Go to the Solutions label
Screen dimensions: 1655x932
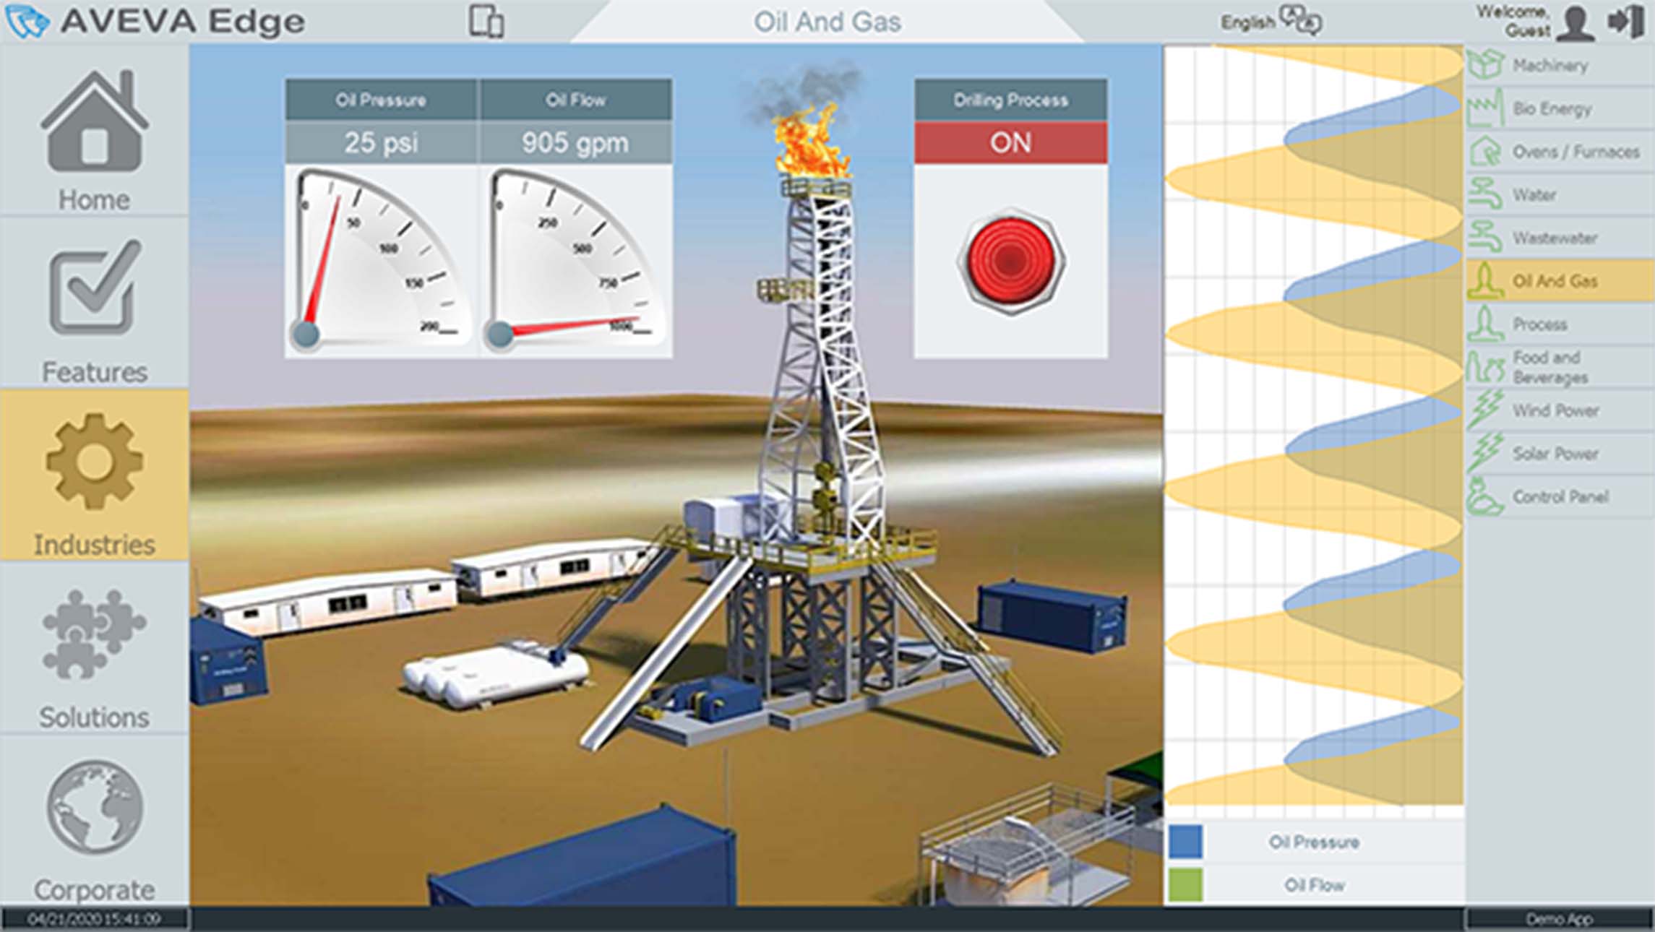[95, 717]
